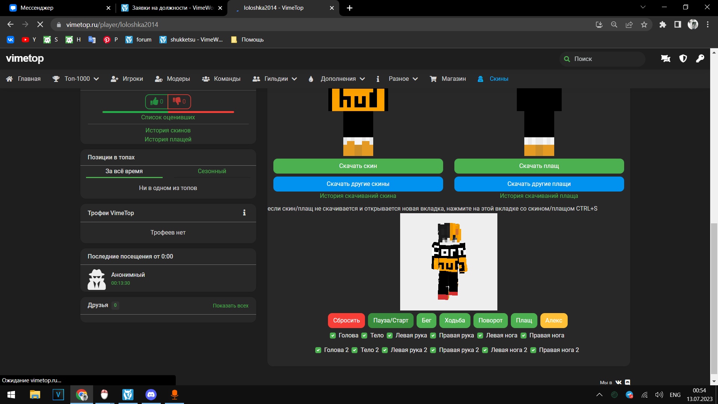718x404 pixels.
Task: Open the chat bubbles icon in header
Action: click(x=666, y=59)
